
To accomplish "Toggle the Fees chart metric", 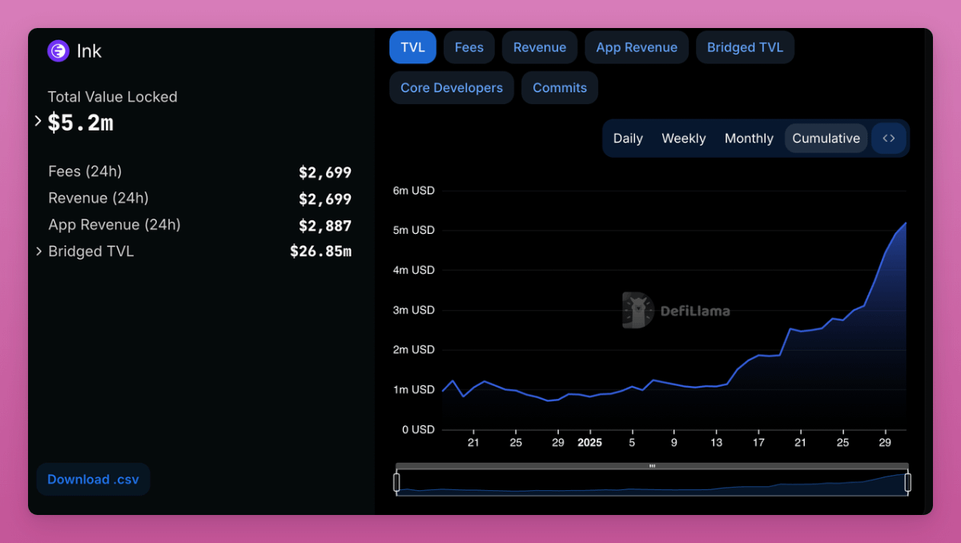I will pyautogui.click(x=469, y=47).
